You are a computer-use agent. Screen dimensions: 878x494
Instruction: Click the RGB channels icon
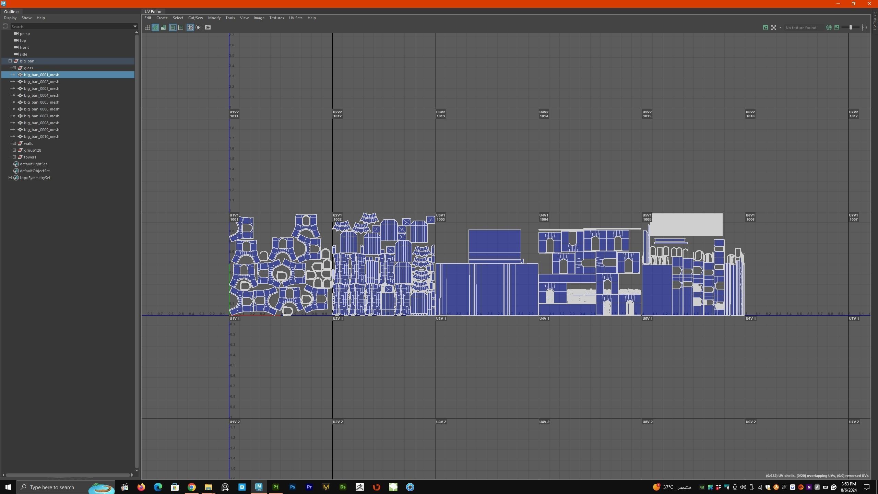[829, 27]
